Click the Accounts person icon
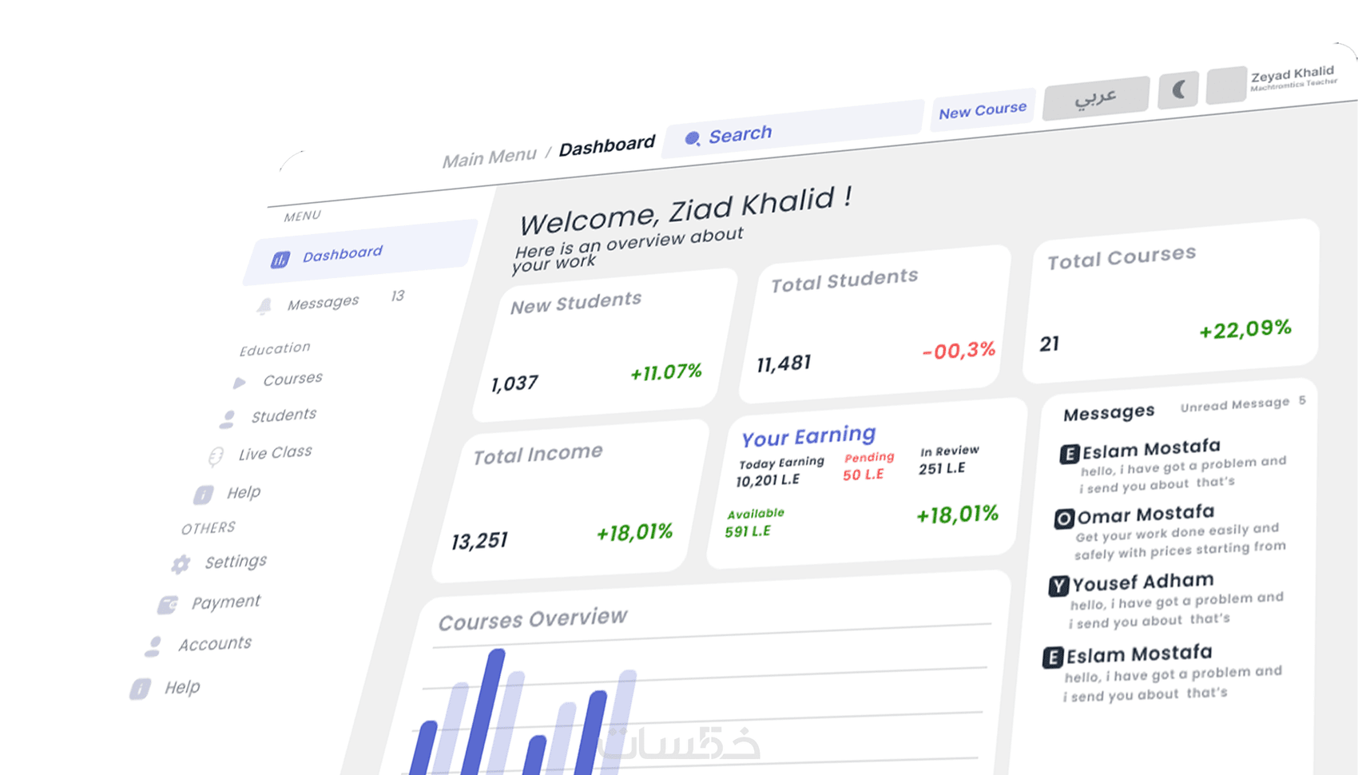The width and height of the screenshot is (1358, 775). point(153,646)
